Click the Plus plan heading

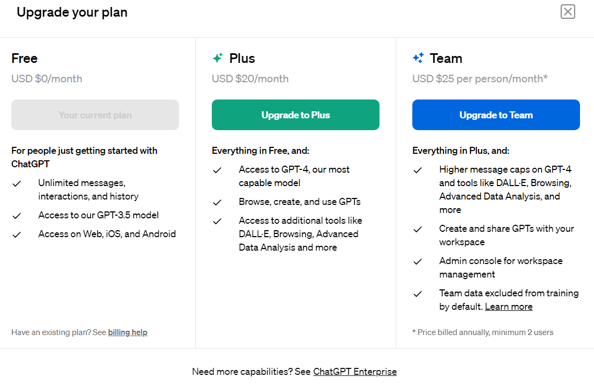coord(242,58)
